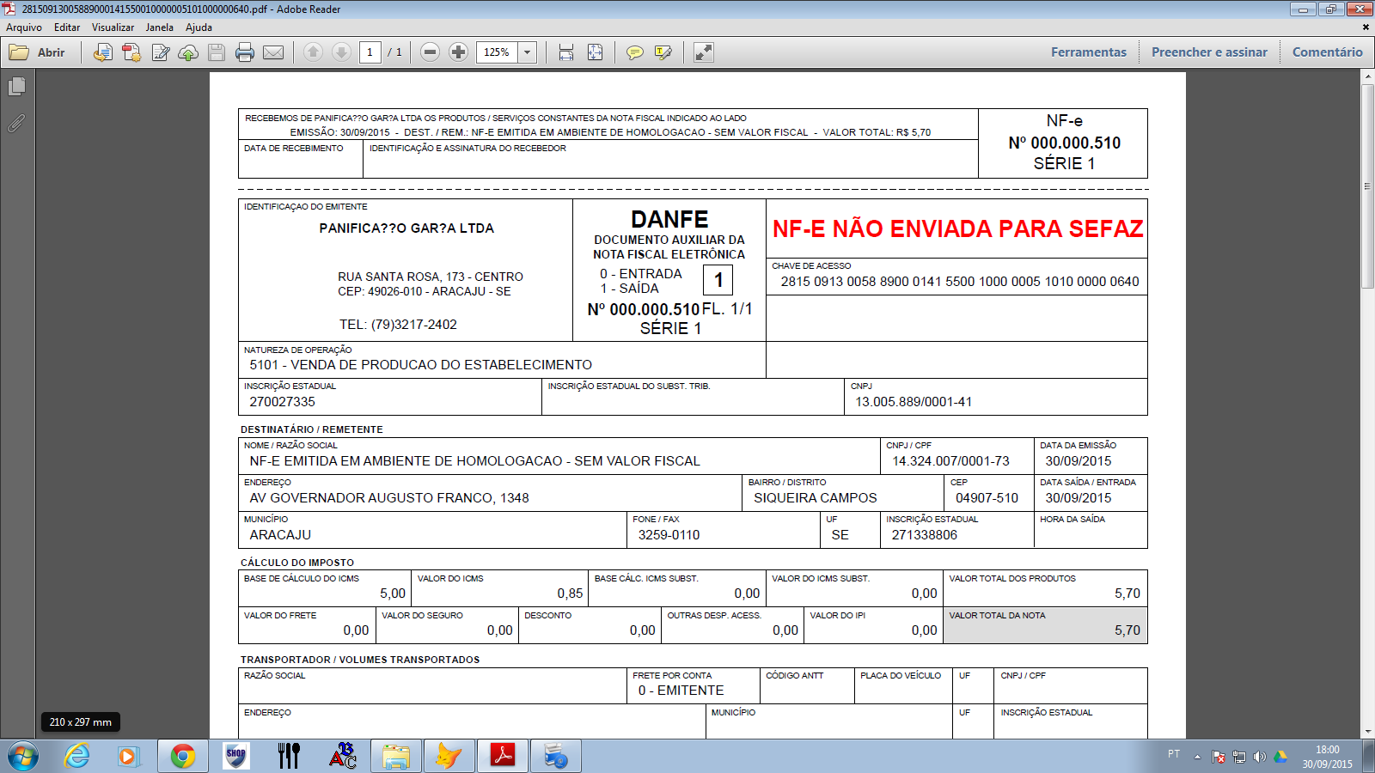
Task: Open Preencher e assinar panel
Action: coord(1209,52)
